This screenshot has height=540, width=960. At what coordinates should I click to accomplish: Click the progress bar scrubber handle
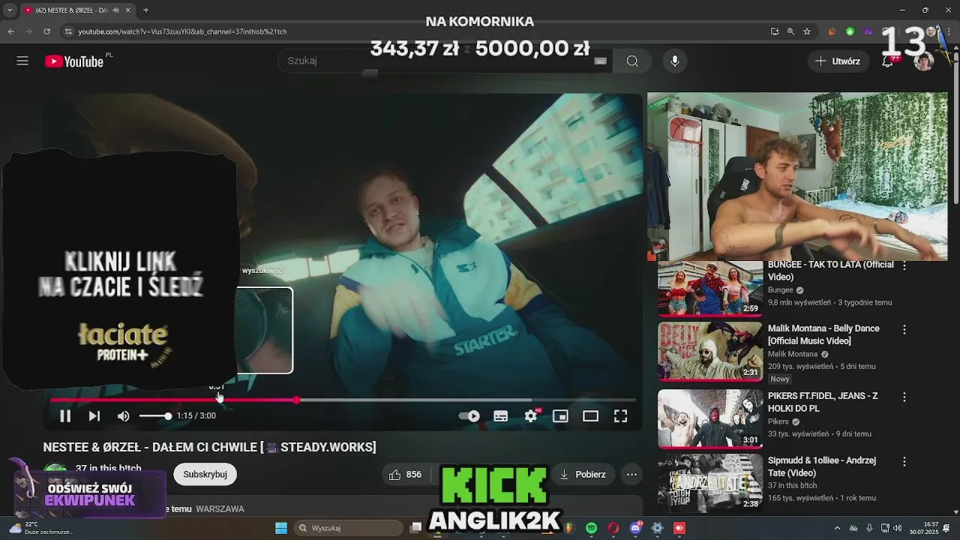click(x=296, y=400)
